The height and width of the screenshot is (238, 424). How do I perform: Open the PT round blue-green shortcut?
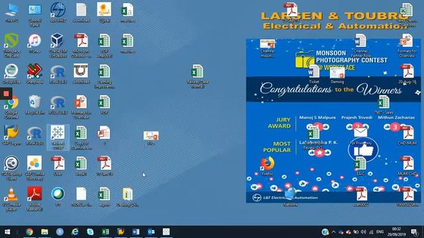[x=58, y=196]
